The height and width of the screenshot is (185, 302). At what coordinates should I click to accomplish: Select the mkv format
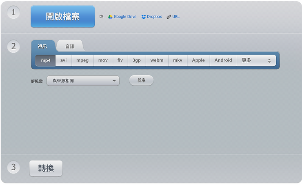(178, 60)
